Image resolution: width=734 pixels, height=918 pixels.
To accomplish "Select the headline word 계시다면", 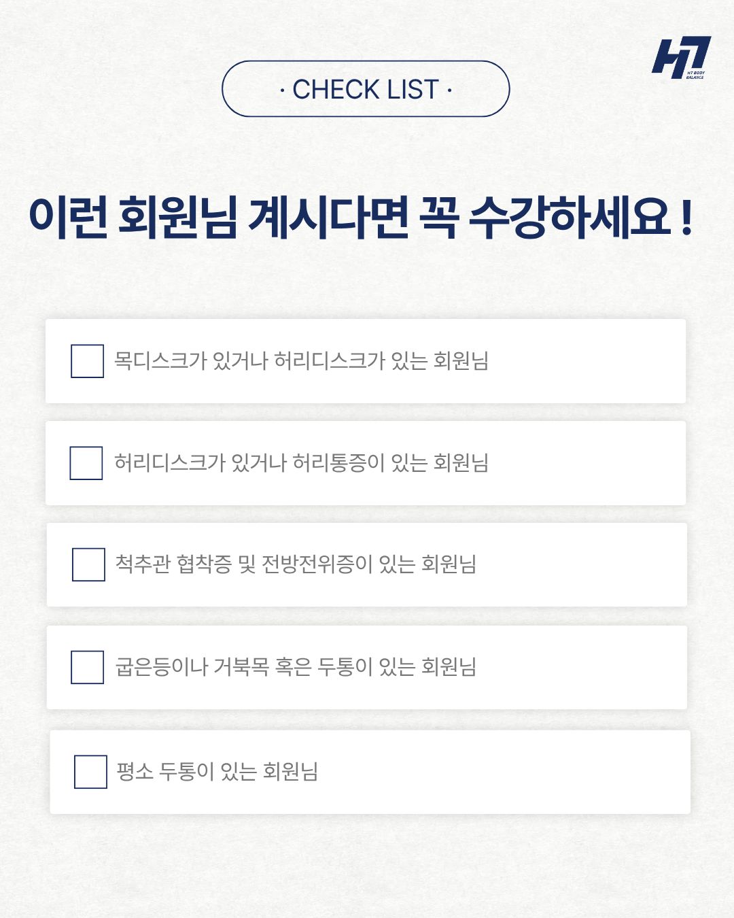I will 328,218.
